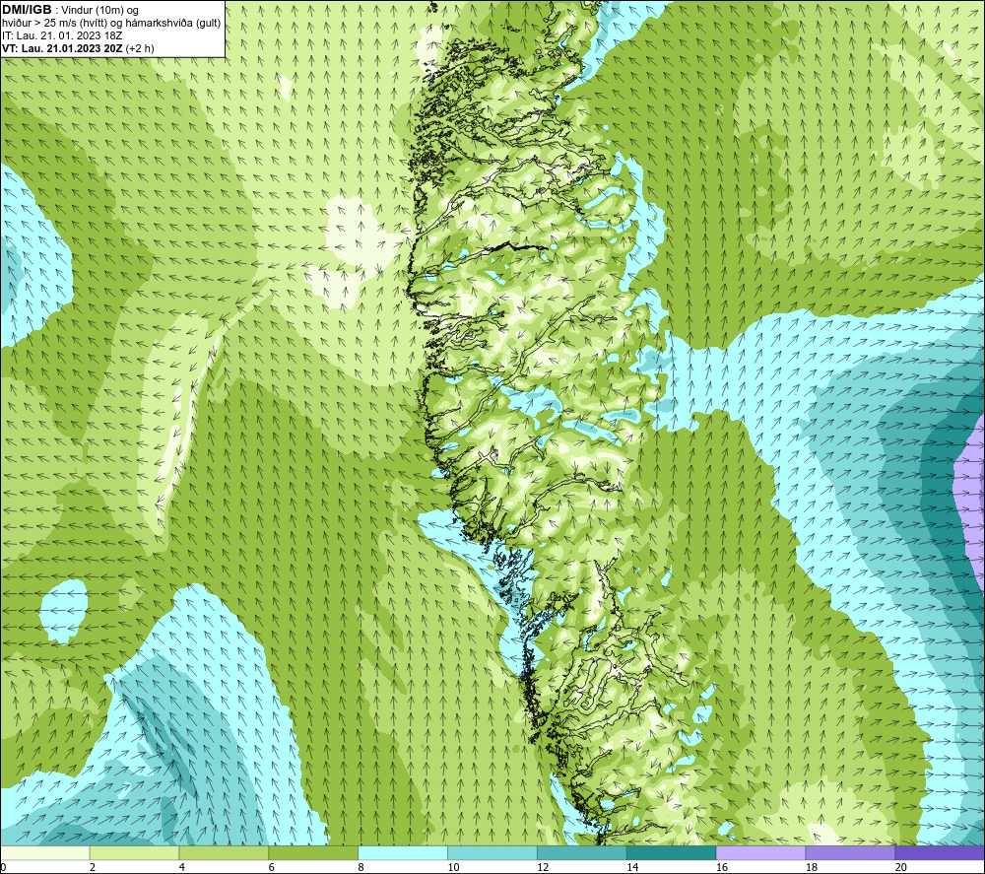Pick the light cyan 8–10 m/s legend swatch

point(403,853)
